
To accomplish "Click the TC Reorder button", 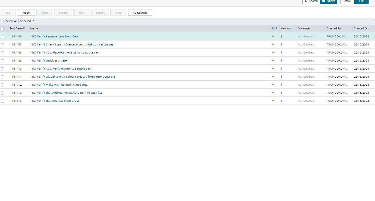I will tap(140, 12).
